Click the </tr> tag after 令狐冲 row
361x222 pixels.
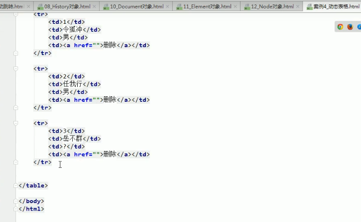click(42, 53)
